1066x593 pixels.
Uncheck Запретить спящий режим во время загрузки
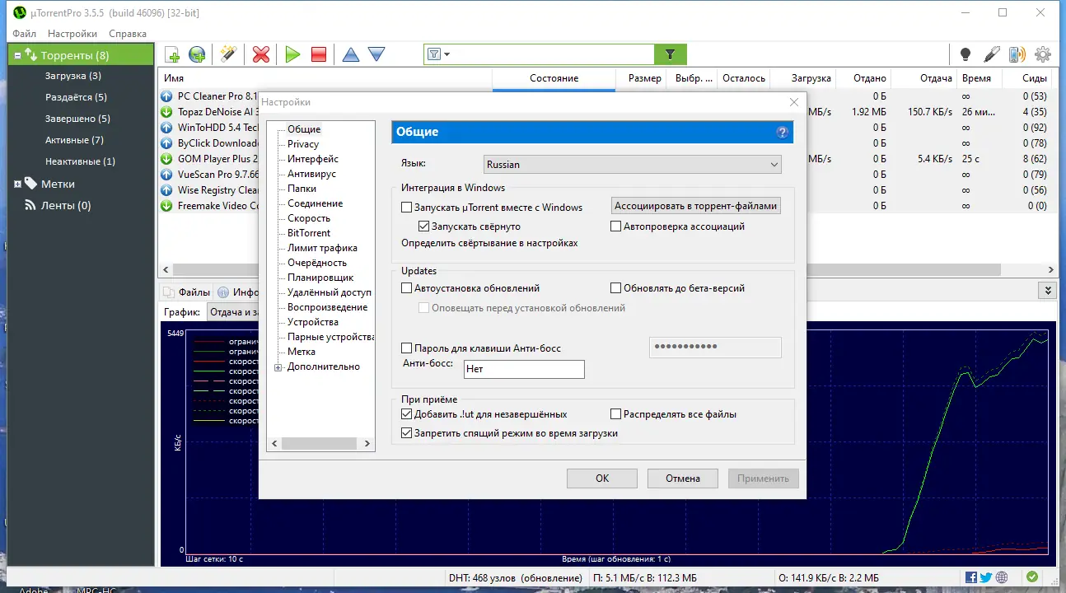[406, 433]
